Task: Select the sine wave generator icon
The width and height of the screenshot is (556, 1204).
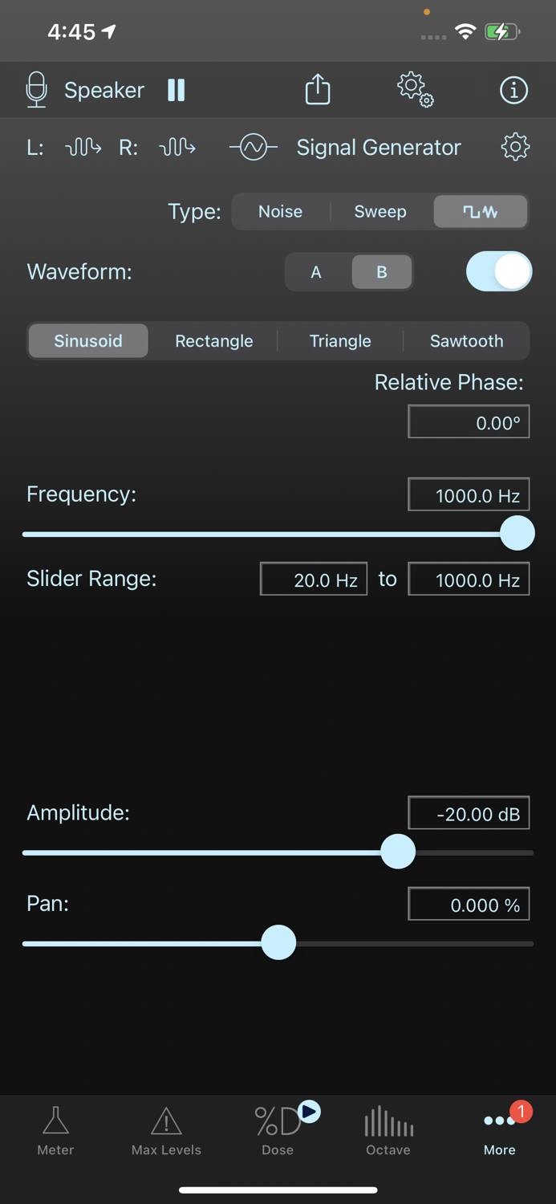Action: coord(253,147)
